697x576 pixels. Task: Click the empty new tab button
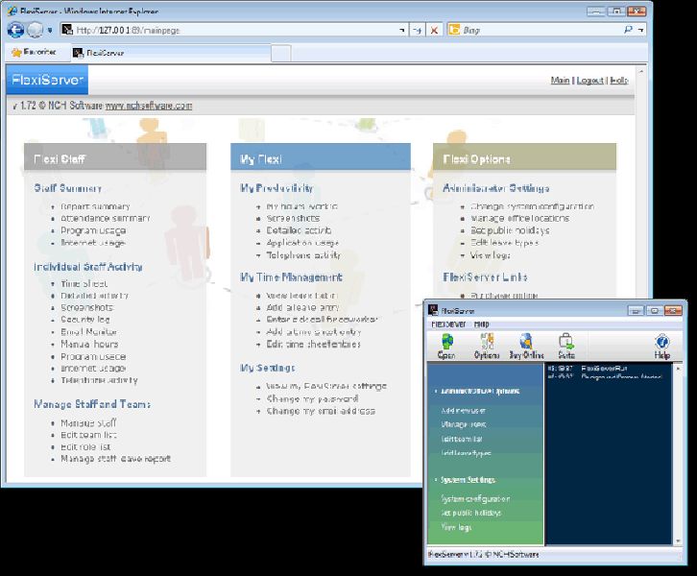pyautogui.click(x=281, y=54)
